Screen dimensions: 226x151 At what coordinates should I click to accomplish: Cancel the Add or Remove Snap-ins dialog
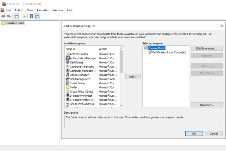click(x=214, y=134)
